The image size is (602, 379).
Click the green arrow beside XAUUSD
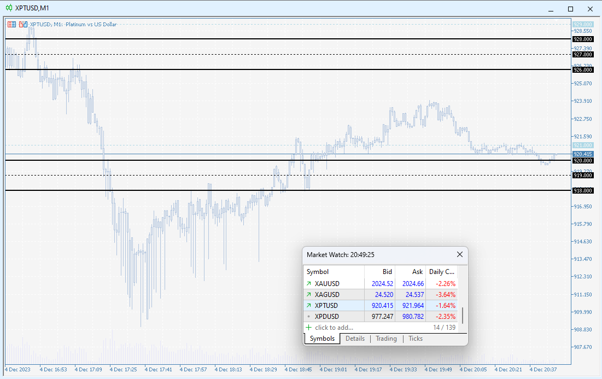[x=309, y=284]
